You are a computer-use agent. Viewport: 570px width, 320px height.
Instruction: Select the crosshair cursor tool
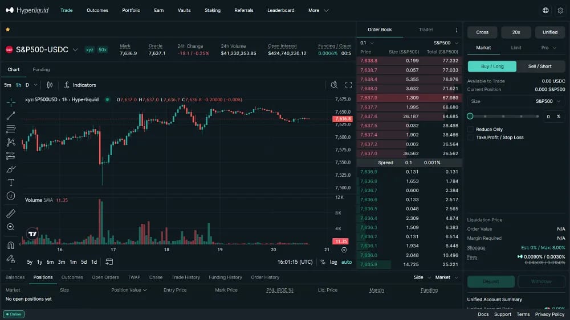11,102
